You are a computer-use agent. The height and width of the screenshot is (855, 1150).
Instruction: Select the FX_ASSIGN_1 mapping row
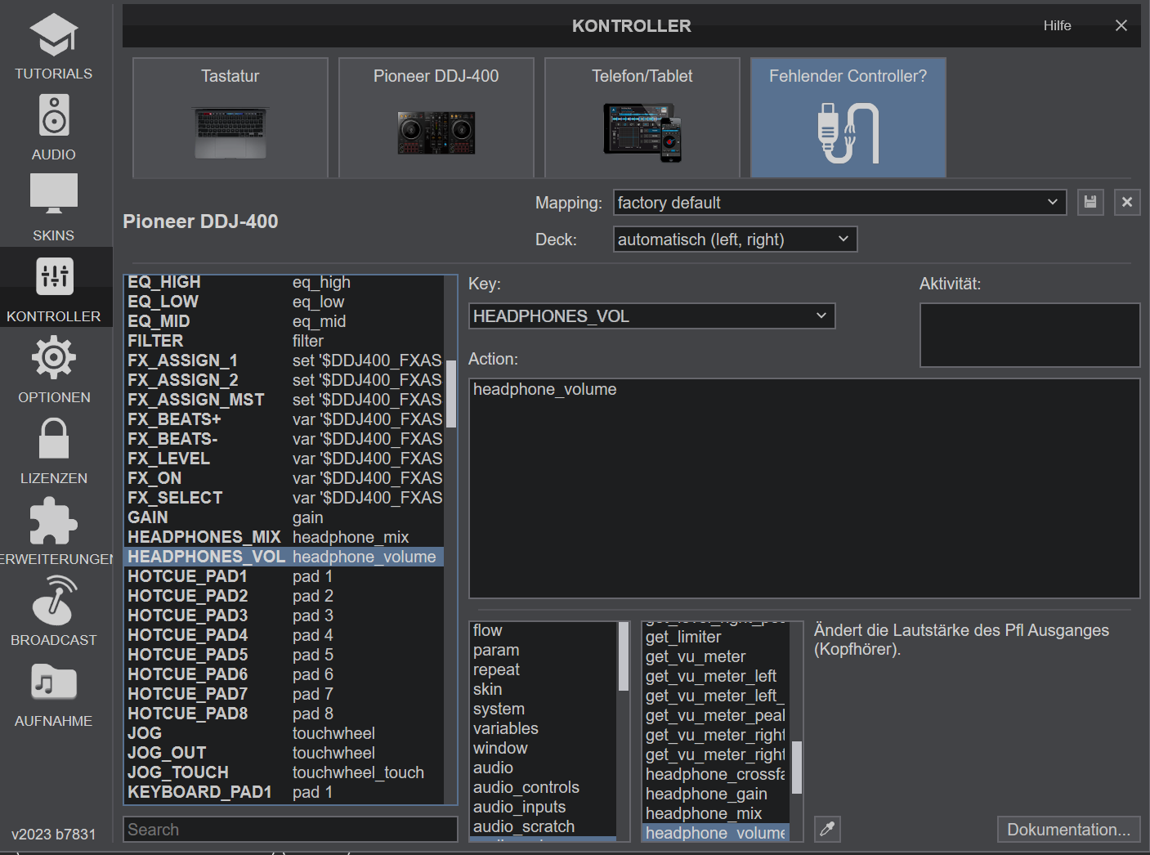point(284,360)
